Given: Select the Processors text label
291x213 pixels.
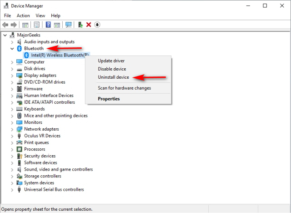Looking at the screenshot, I should (35, 149).
